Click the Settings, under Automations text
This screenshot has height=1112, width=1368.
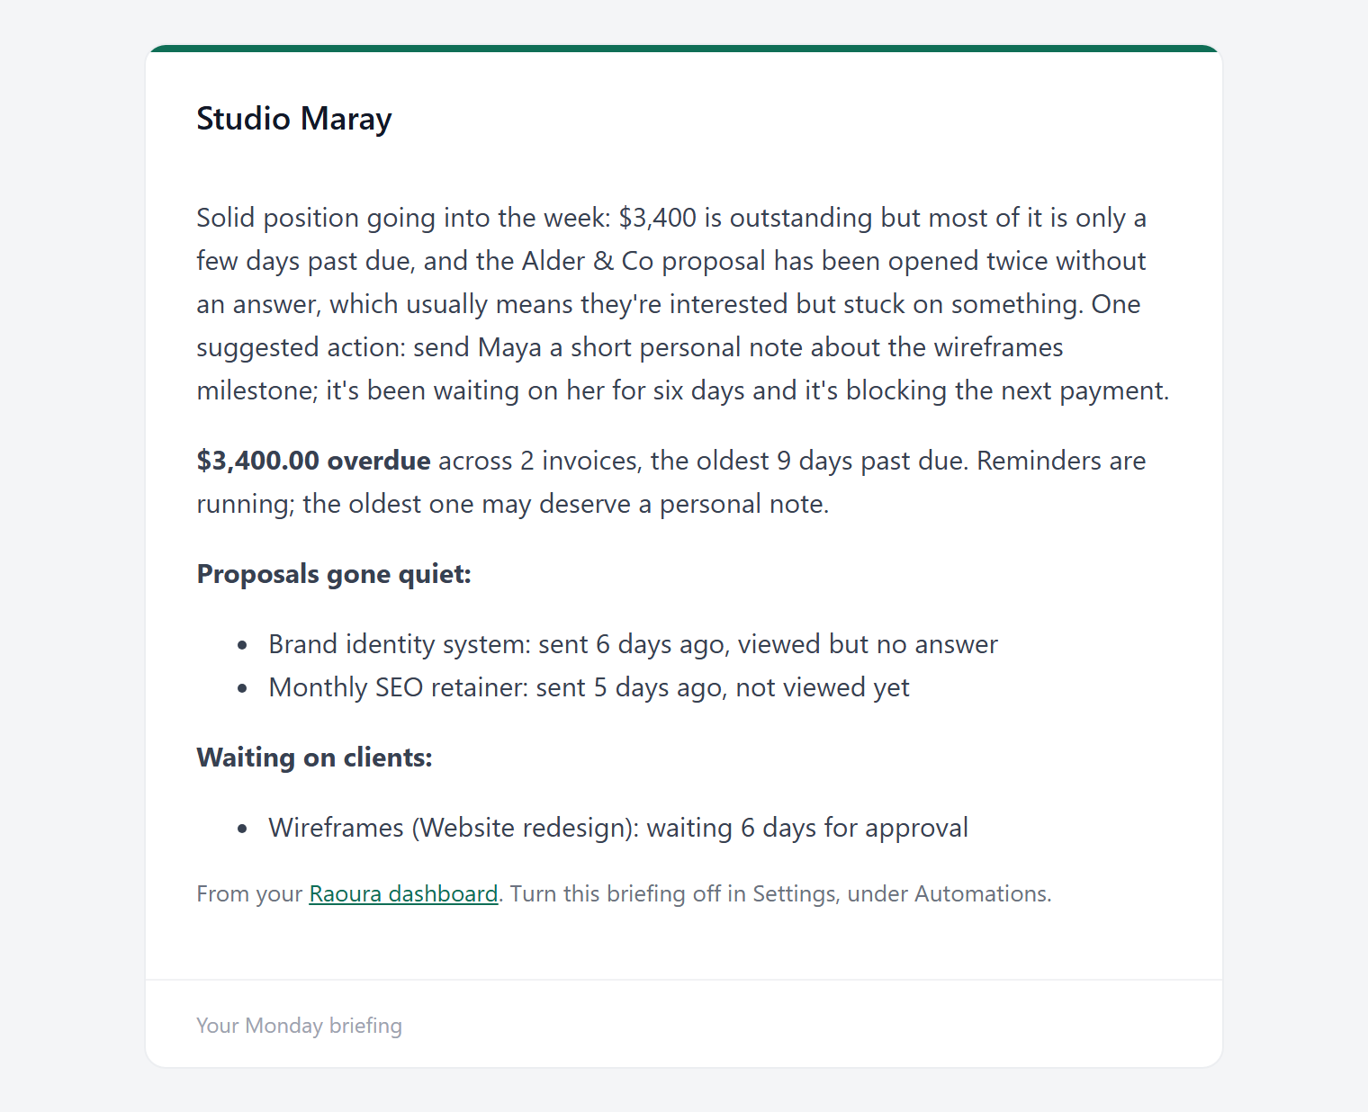pos(902,893)
